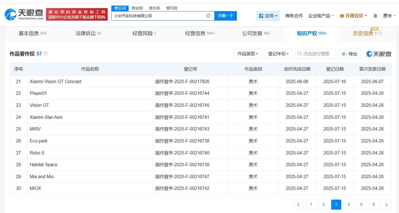Switch to the 法律诉讼 tab
Image resolution: width=399 pixels, height=213 pixels.
point(86,33)
